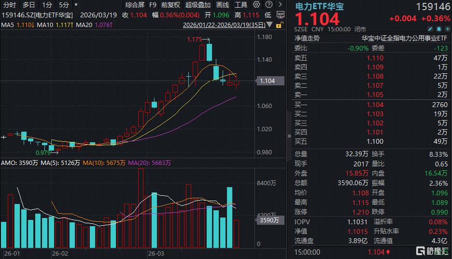This screenshot has width=452, height=259.
Task: Click the 159146.SZ[电力ETF华宝] chart title
Action: pyautogui.click(x=37, y=15)
